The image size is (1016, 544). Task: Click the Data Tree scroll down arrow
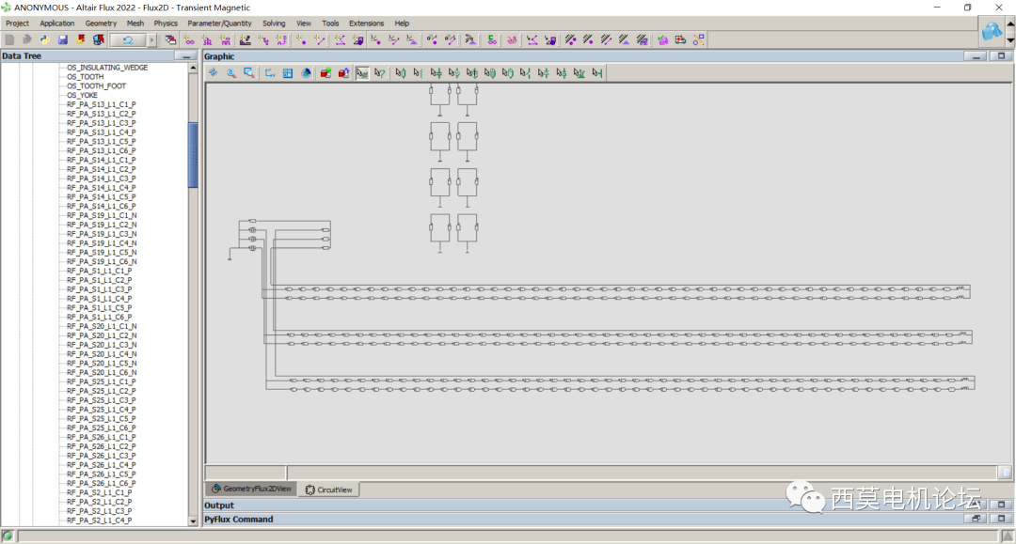pos(193,521)
